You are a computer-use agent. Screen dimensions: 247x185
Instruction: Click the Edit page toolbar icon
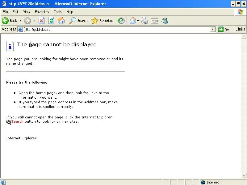point(155,21)
